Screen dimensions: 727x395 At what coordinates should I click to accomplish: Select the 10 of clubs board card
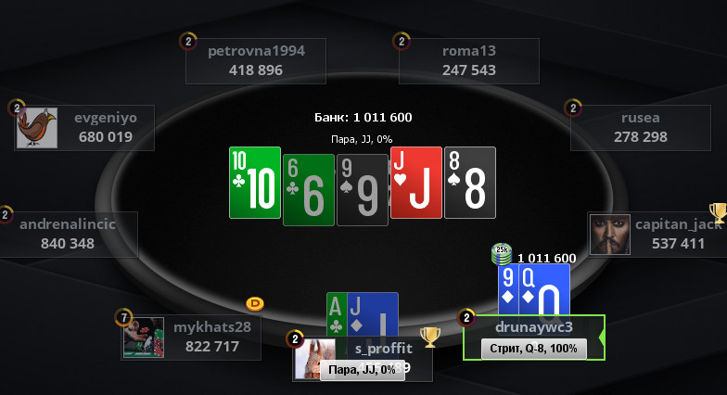[x=255, y=183]
